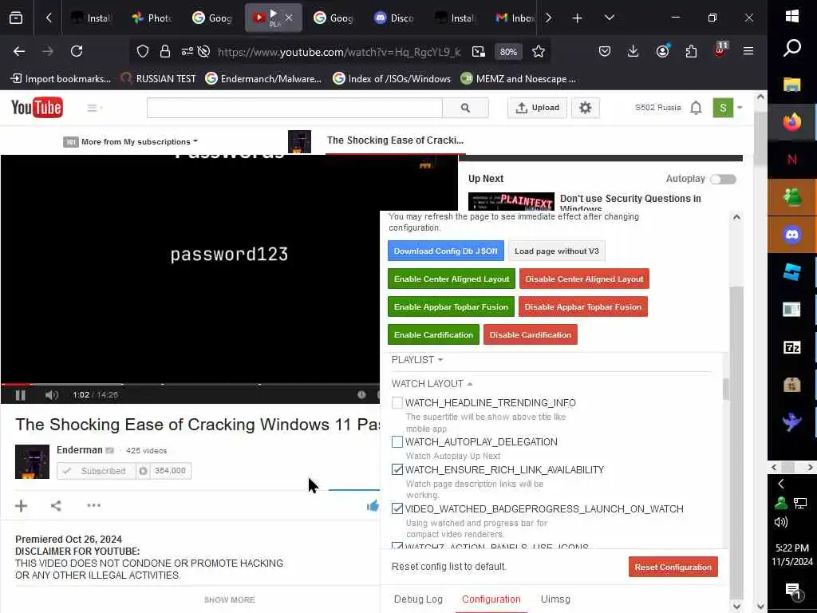Image resolution: width=817 pixels, height=613 pixels.
Task: Share the video with share icon
Action: pos(56,505)
